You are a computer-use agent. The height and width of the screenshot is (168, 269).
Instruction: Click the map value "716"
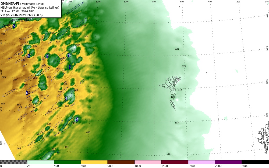click(49, 77)
